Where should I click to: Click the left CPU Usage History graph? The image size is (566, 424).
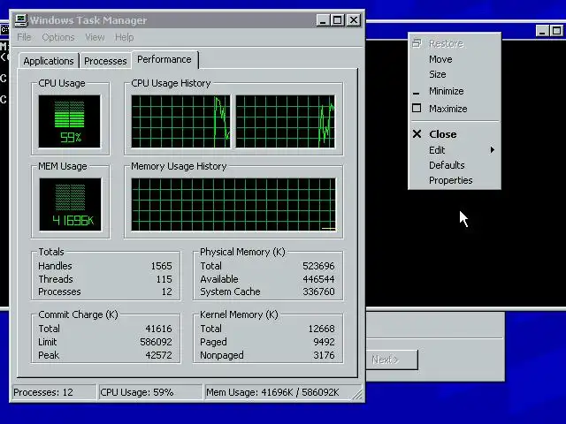tap(180, 122)
